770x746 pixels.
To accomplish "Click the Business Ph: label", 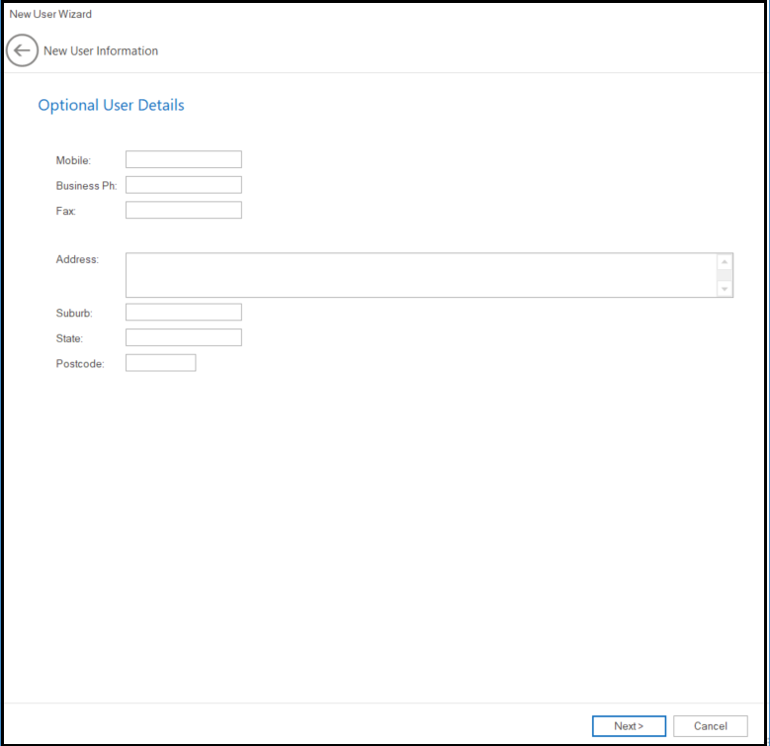I will tap(86, 186).
